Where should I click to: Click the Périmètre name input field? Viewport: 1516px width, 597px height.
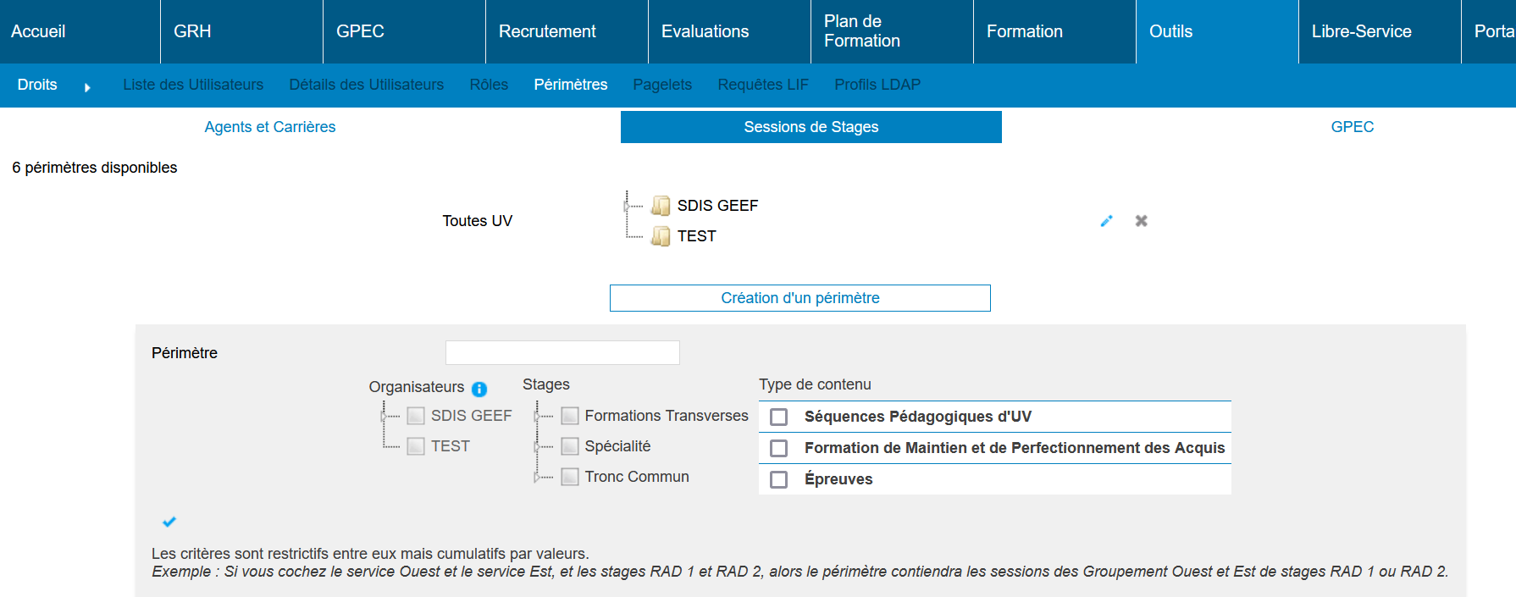[562, 352]
